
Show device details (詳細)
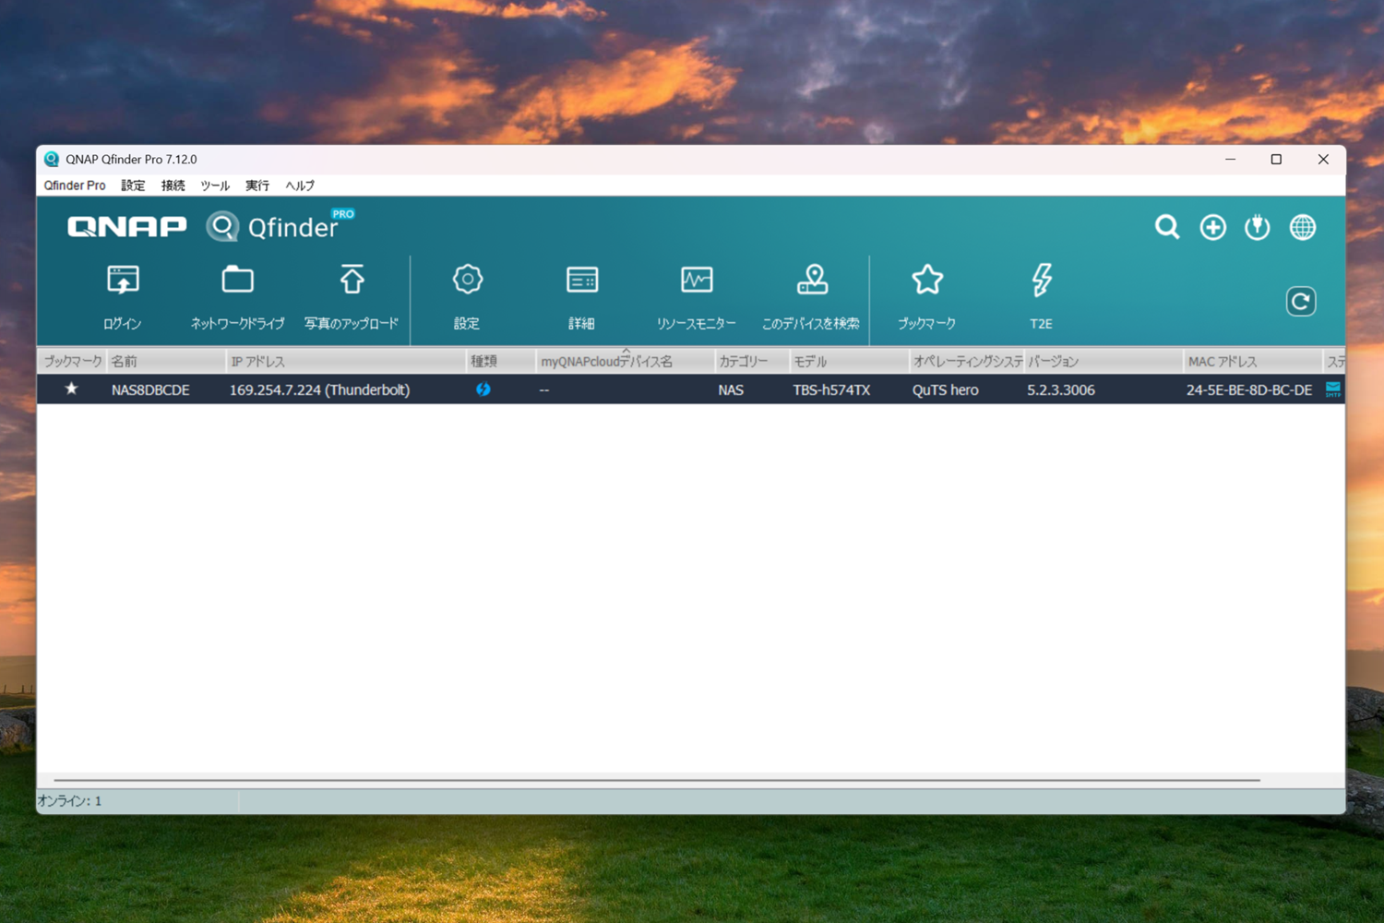click(582, 280)
